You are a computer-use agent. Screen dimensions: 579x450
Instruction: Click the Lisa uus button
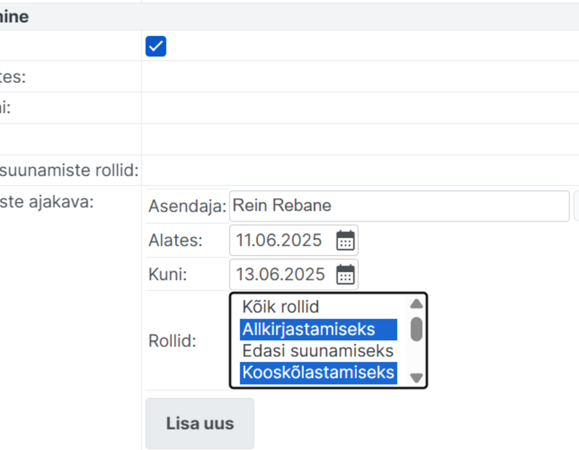click(200, 424)
